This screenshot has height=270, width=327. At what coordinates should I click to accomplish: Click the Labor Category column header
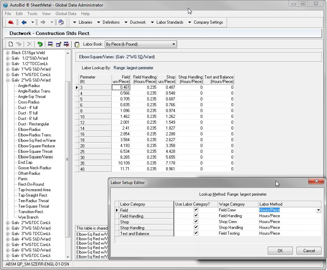pos(147,204)
